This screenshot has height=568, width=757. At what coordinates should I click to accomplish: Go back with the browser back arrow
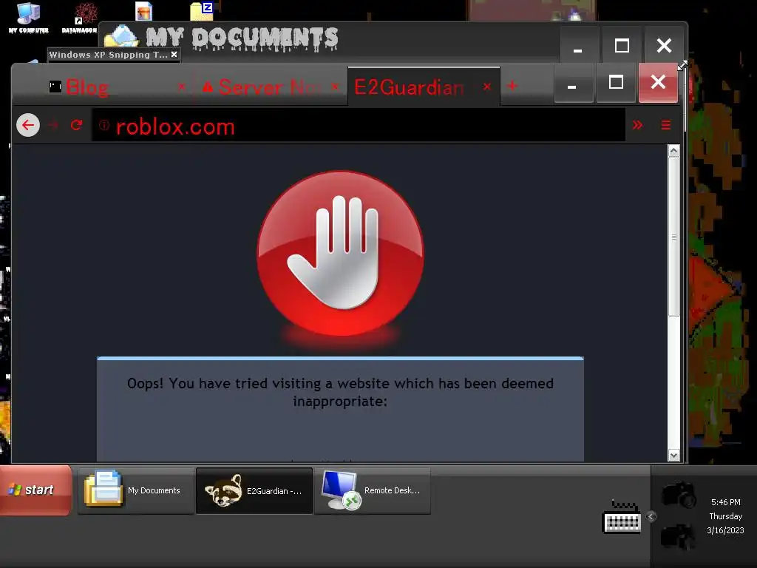pos(28,125)
